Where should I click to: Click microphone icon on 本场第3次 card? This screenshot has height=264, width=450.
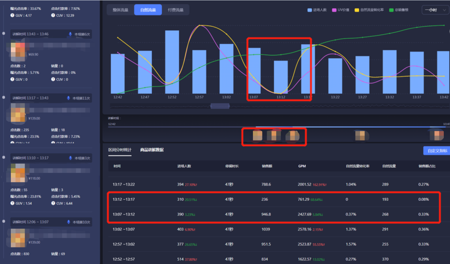(69, 158)
